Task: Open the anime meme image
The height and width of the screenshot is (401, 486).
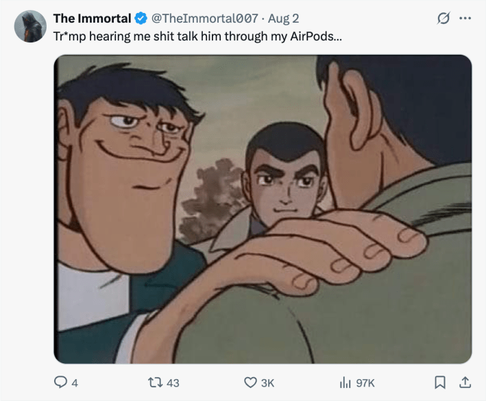Action: pyautogui.click(x=263, y=209)
